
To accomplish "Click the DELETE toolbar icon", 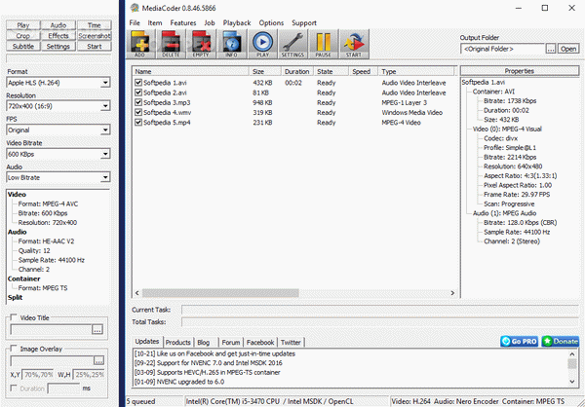I will point(171,44).
